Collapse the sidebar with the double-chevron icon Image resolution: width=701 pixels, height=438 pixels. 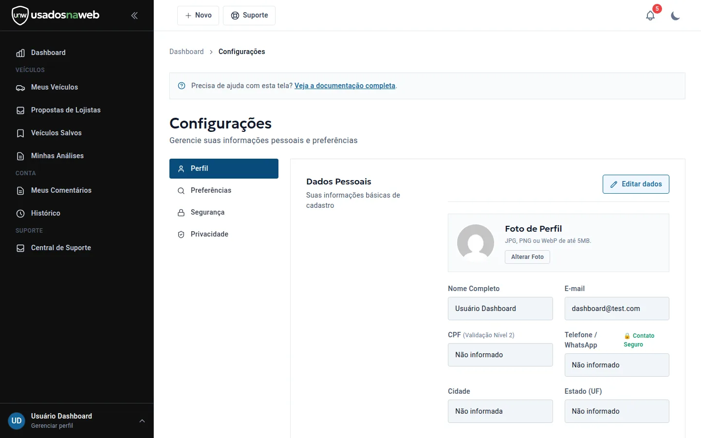[134, 16]
